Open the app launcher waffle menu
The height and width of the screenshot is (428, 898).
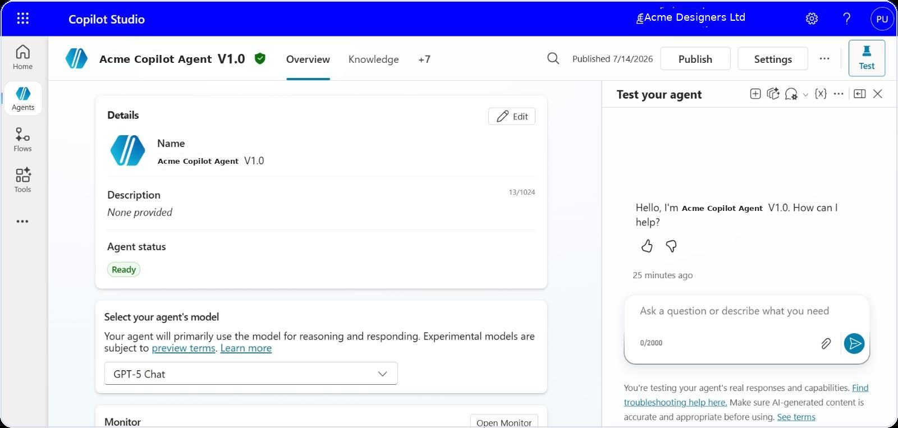(23, 19)
